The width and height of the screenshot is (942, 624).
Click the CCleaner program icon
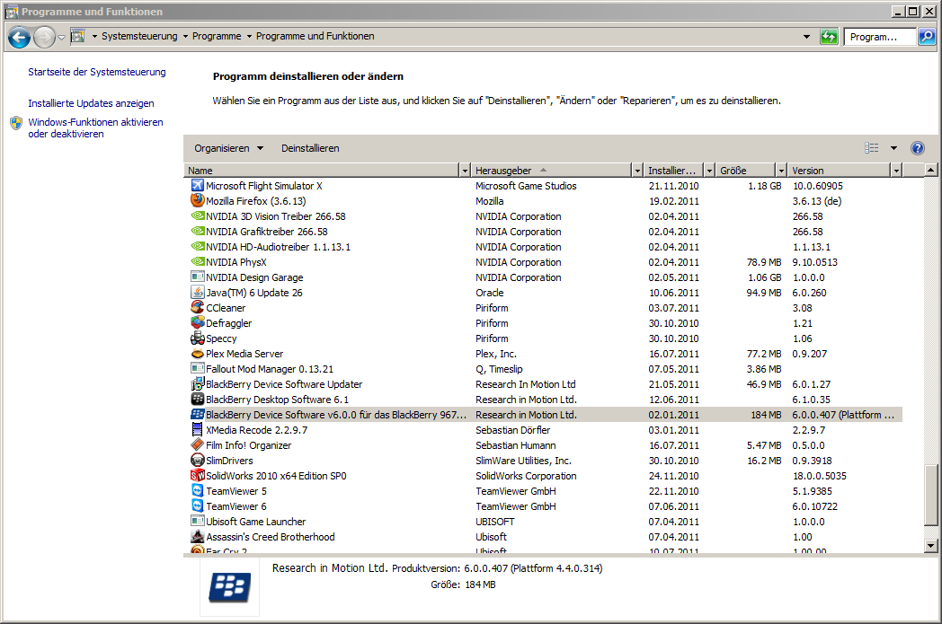point(197,307)
